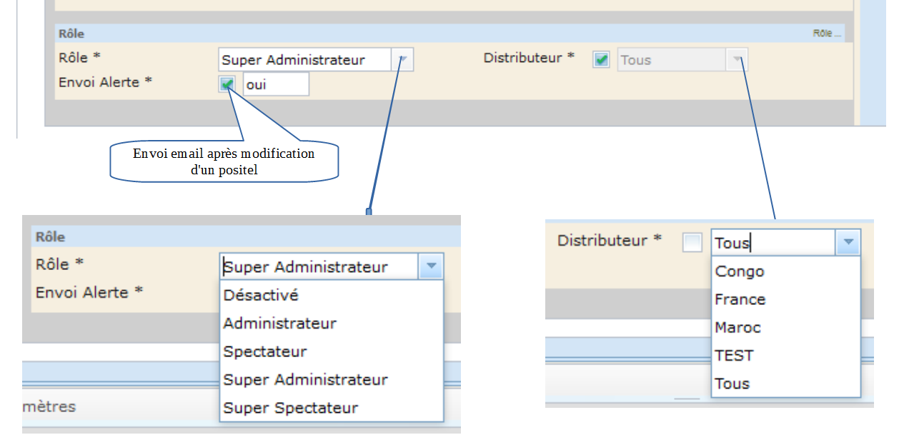Tick the empty Distributeur checkbox

click(692, 243)
